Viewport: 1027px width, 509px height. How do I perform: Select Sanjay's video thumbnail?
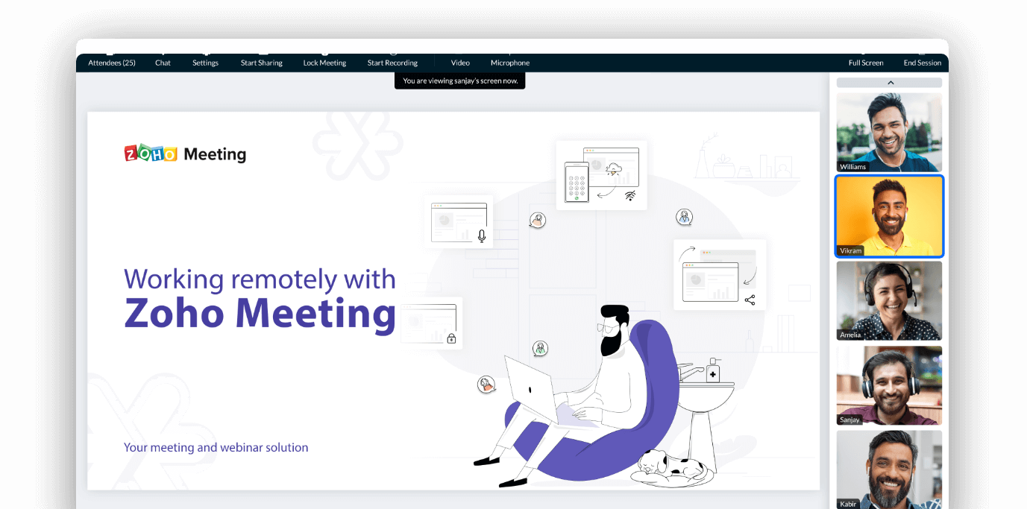point(889,385)
